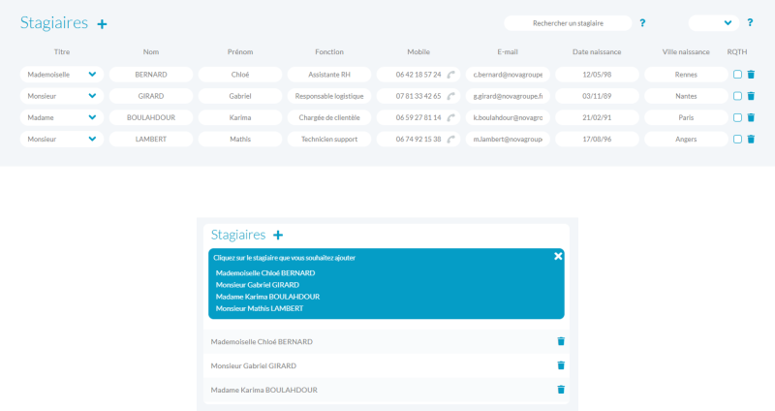Screen dimensions: 775x411
Task: Open Titre dropdown for GIRARD row
Action: point(62,96)
